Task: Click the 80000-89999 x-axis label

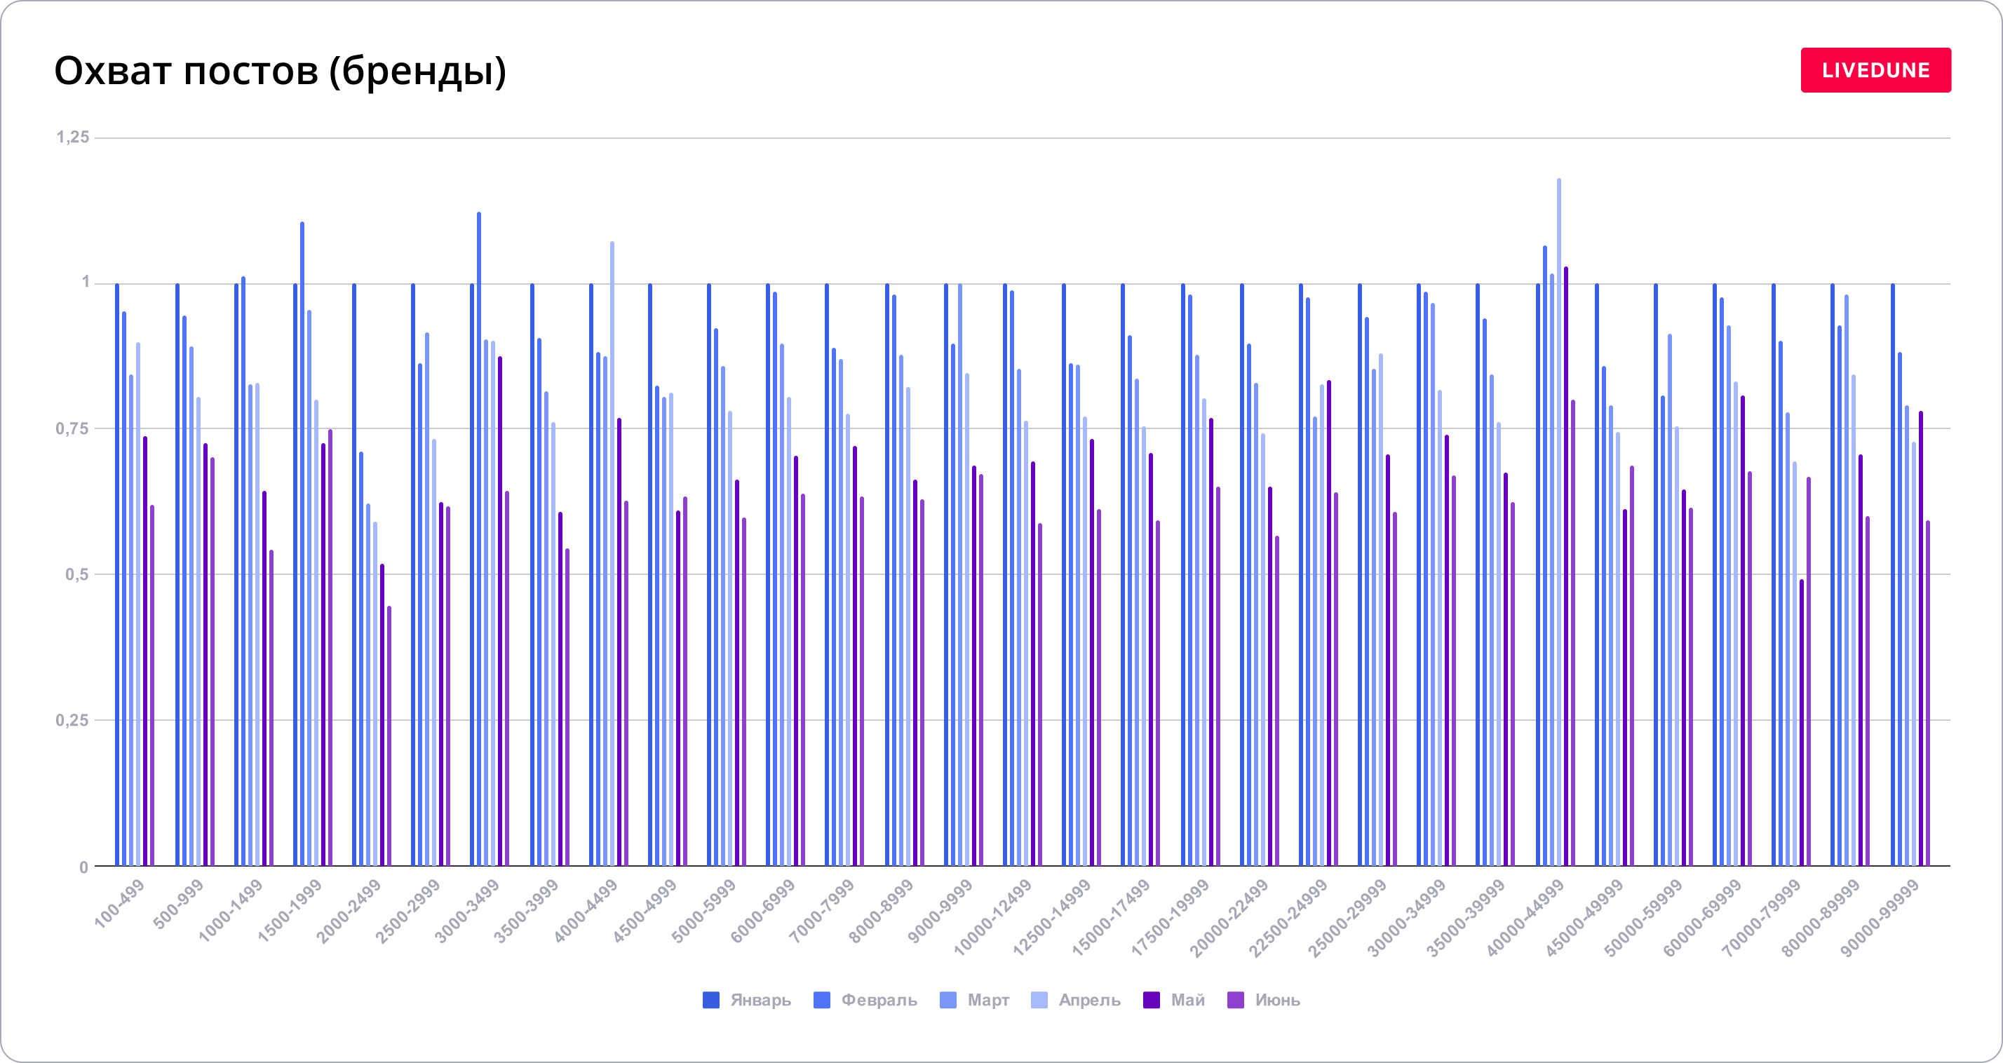Action: pyautogui.click(x=1820, y=918)
